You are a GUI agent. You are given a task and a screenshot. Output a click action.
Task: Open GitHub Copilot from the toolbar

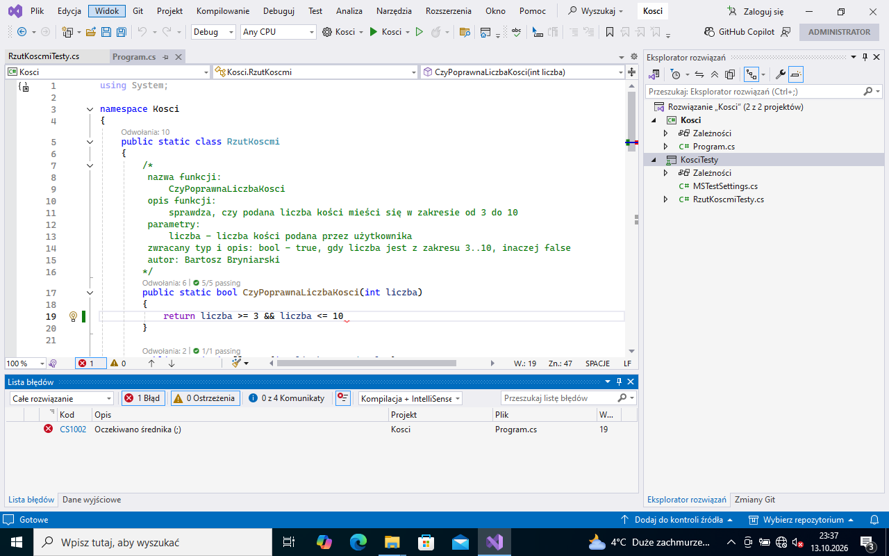pyautogui.click(x=740, y=32)
